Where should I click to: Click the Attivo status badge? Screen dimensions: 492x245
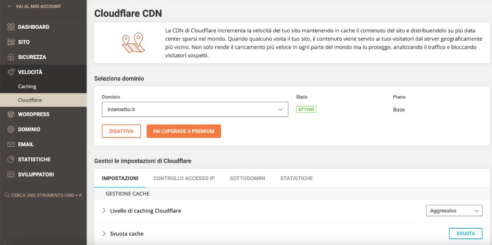click(x=306, y=109)
